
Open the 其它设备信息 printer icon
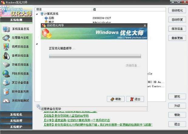(x=6, y=82)
